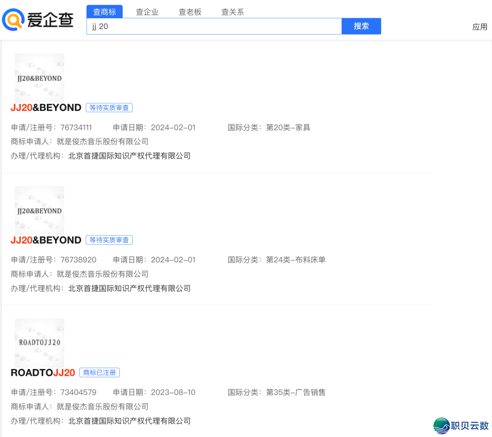The height and width of the screenshot is (437, 492).
Task: Select the 第35类-广告销售 classification text
Action: (x=296, y=392)
